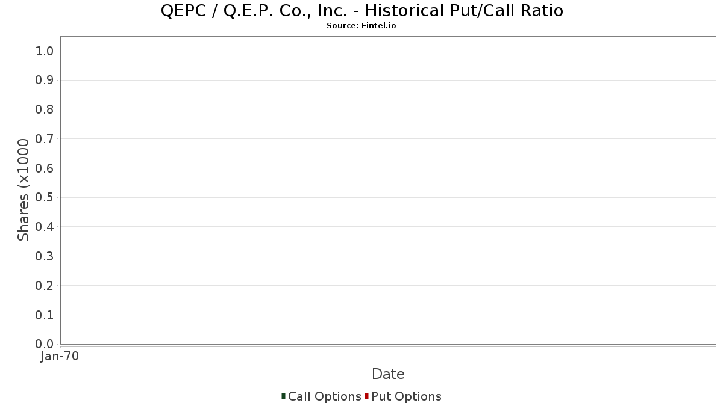723x406 pixels.
Task: Click the green Call Options legend swatch
Action: click(x=283, y=396)
